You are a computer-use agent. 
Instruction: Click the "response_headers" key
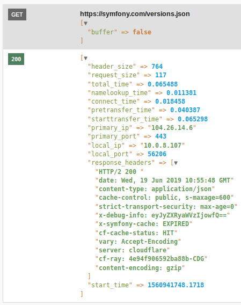pos(121,163)
